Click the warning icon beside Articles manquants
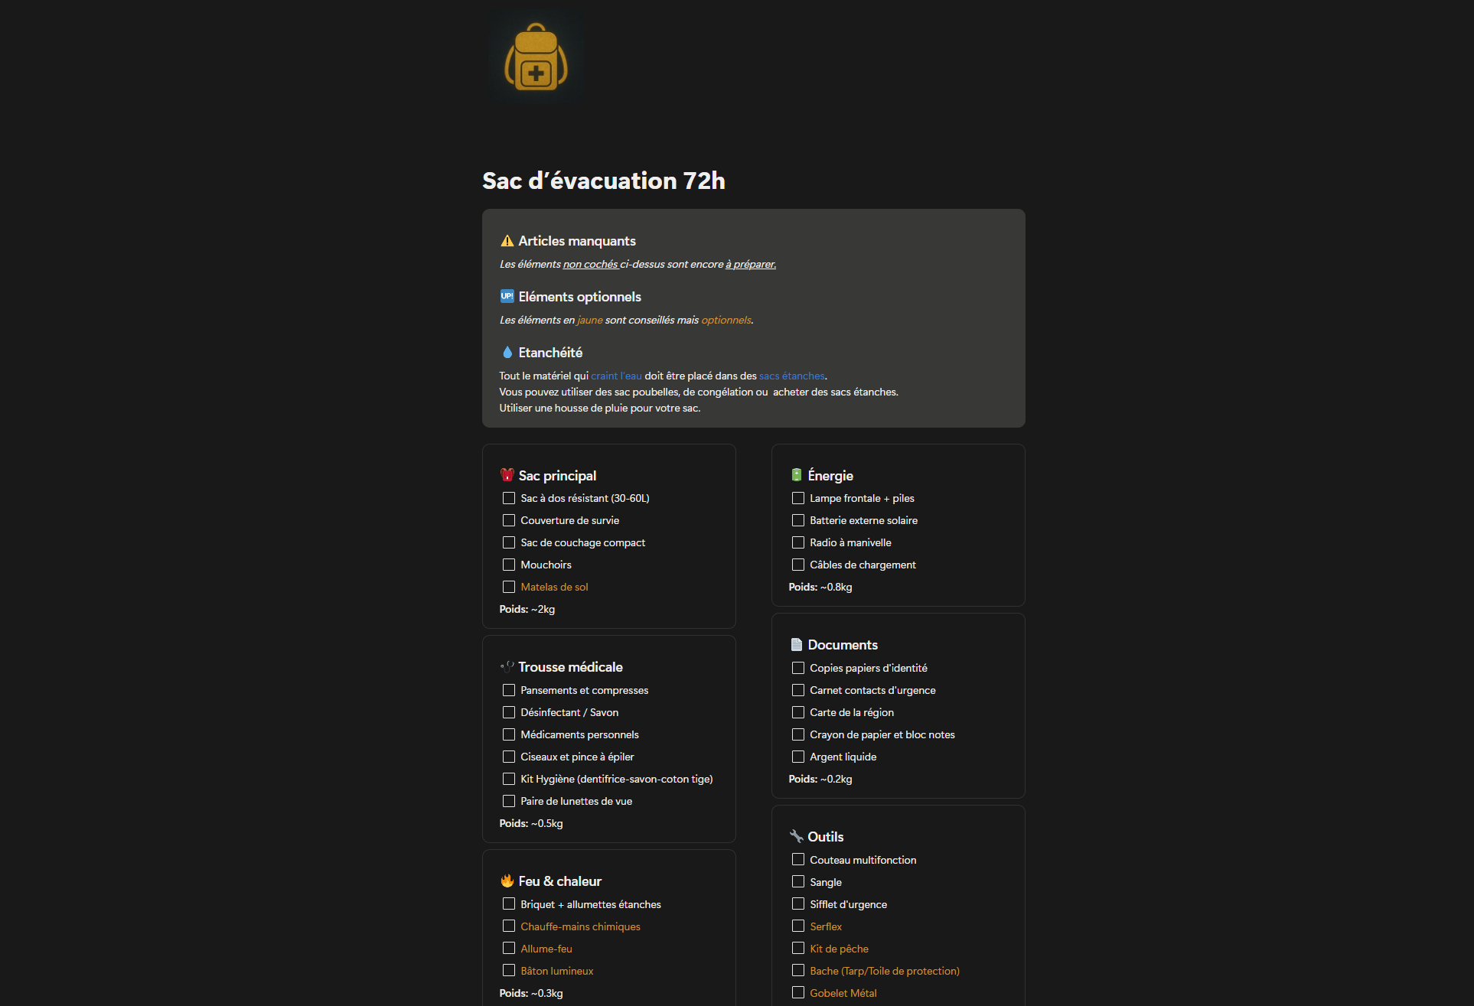This screenshot has height=1006, width=1474. (507, 241)
